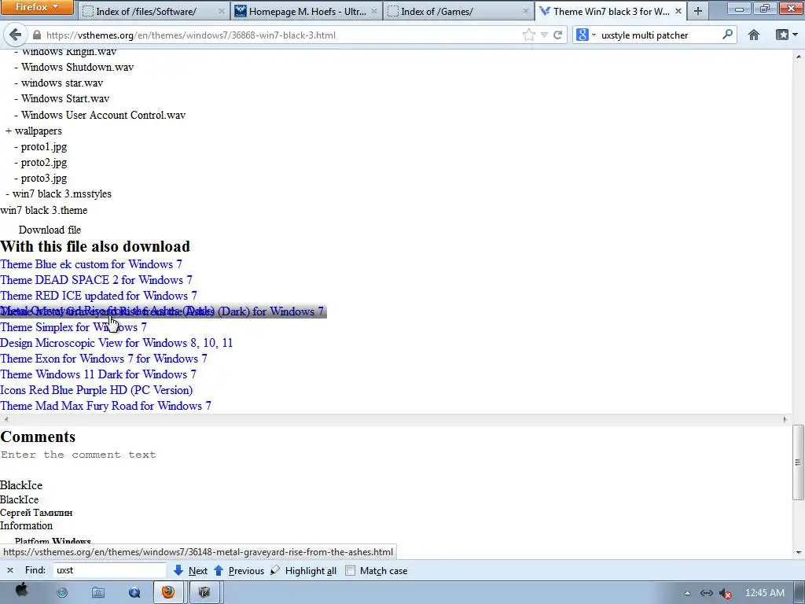Image resolution: width=805 pixels, height=604 pixels.
Task: Open Icons Red Blue Purple HD (PC Version)
Action: pos(97,390)
